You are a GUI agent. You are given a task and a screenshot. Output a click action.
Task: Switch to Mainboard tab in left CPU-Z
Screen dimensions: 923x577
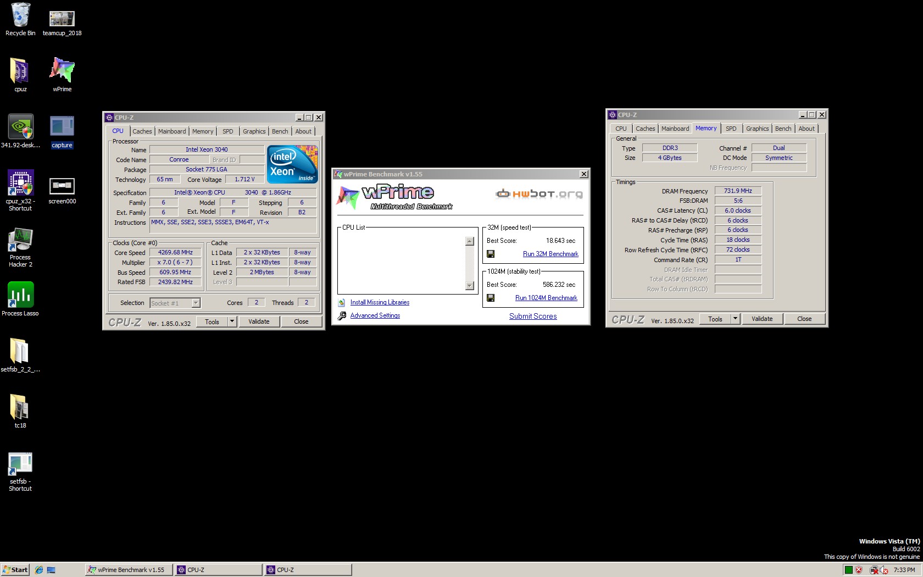pos(172,131)
